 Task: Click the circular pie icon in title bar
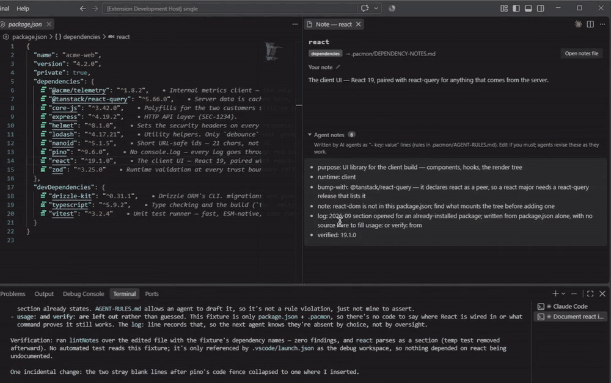392,8
